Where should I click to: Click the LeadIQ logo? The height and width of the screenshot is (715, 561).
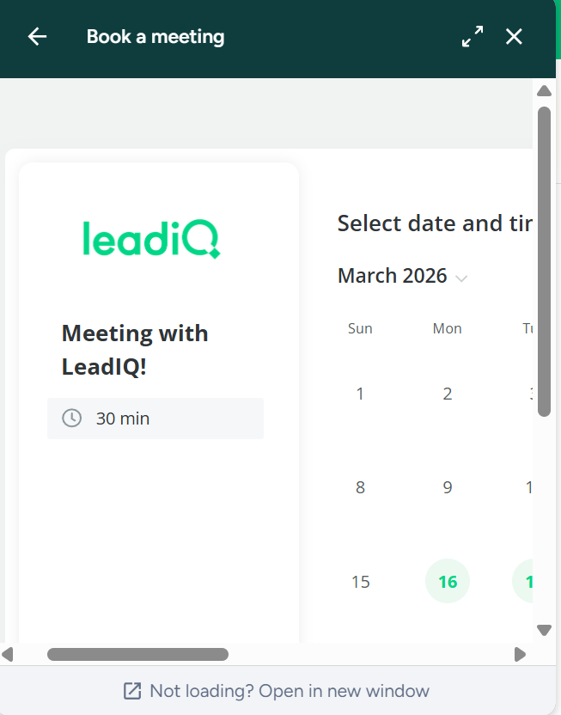click(x=151, y=238)
